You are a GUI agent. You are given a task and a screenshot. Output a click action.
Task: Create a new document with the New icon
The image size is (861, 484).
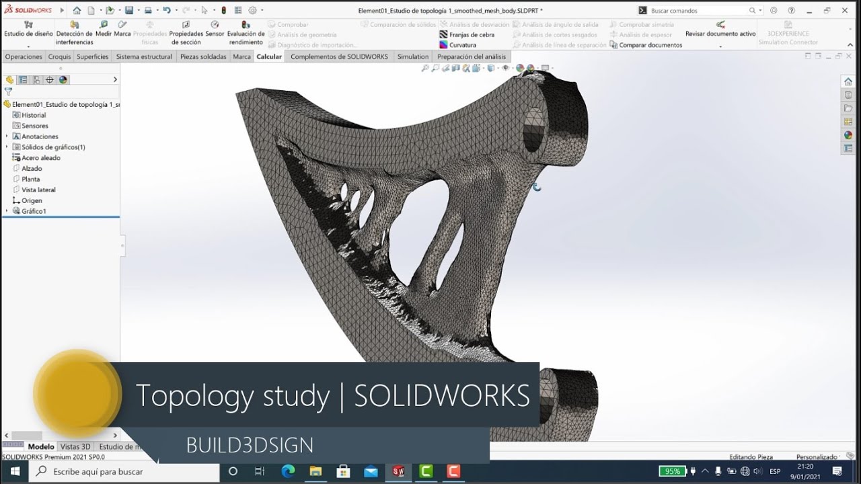(91, 11)
